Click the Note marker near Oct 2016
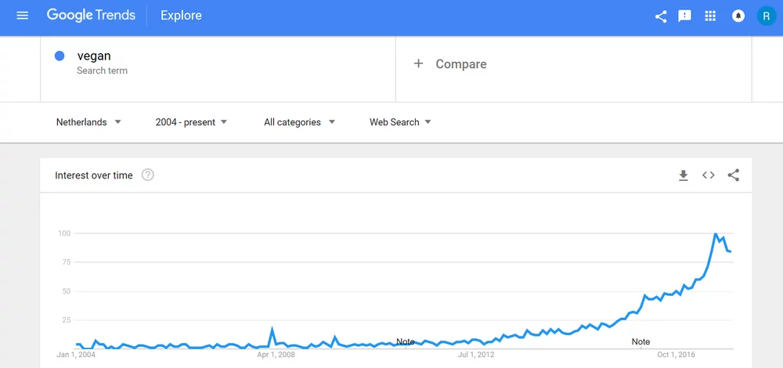The image size is (783, 368). coord(640,341)
